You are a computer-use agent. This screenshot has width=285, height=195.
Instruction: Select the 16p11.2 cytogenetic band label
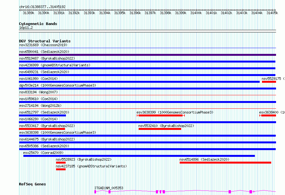pos(26,28)
